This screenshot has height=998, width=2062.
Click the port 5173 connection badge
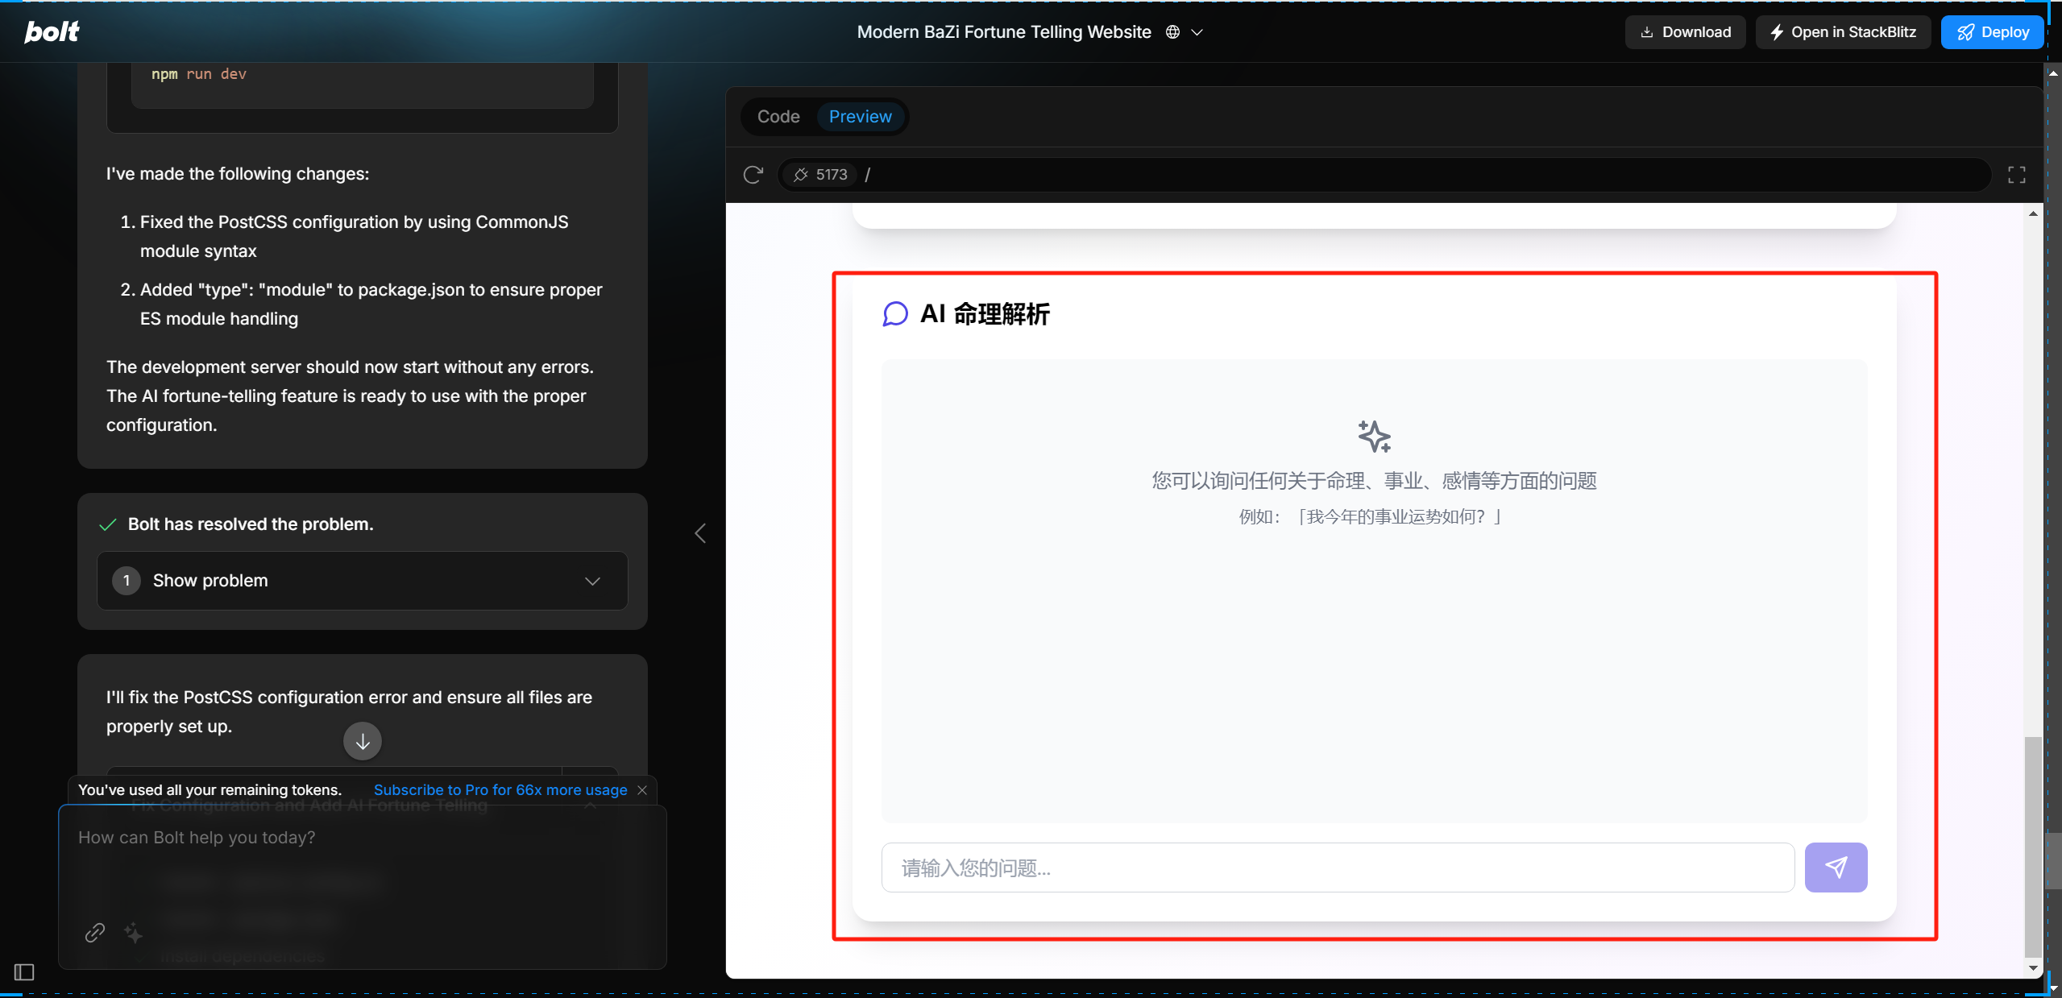click(819, 174)
